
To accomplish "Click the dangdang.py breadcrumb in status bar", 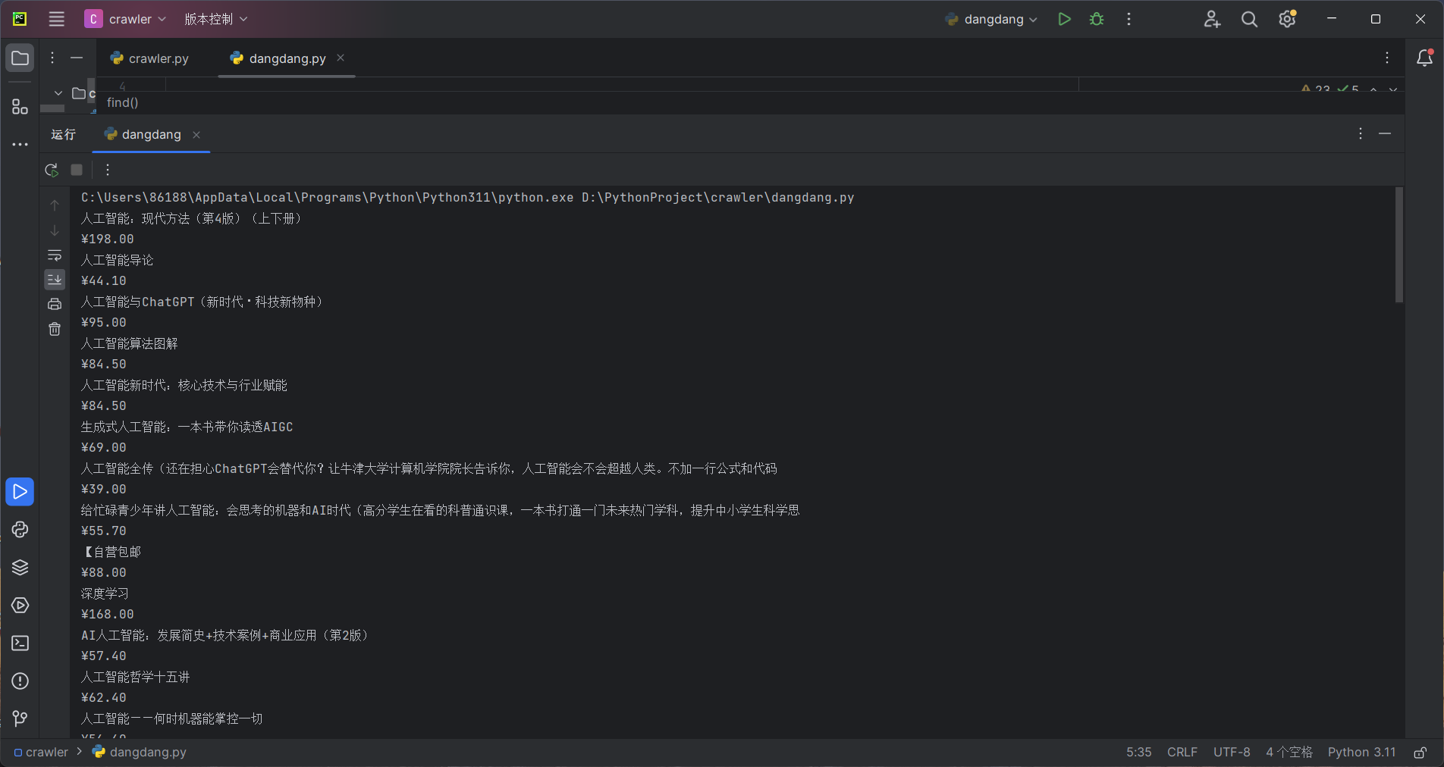I will tap(140, 752).
